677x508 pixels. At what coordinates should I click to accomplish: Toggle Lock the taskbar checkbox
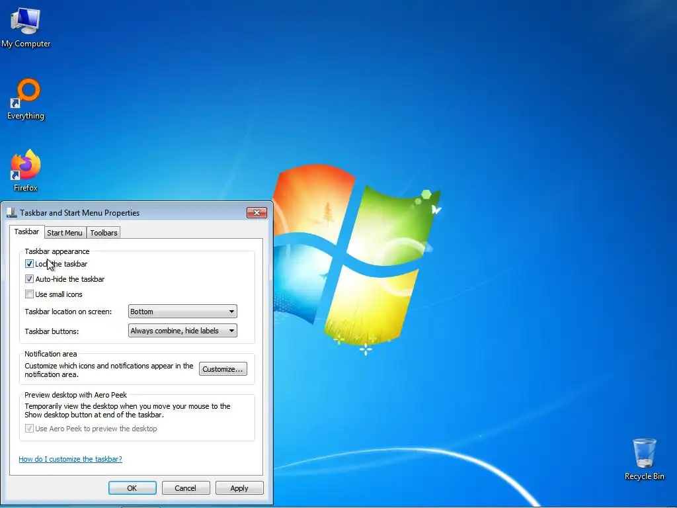(x=29, y=264)
